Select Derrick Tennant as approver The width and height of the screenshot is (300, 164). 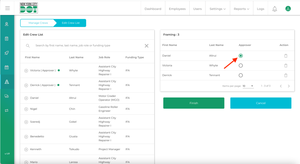tap(241, 75)
